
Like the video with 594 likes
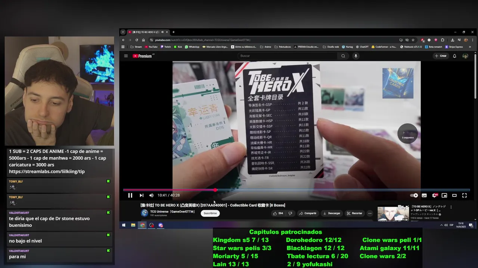pos(278,213)
